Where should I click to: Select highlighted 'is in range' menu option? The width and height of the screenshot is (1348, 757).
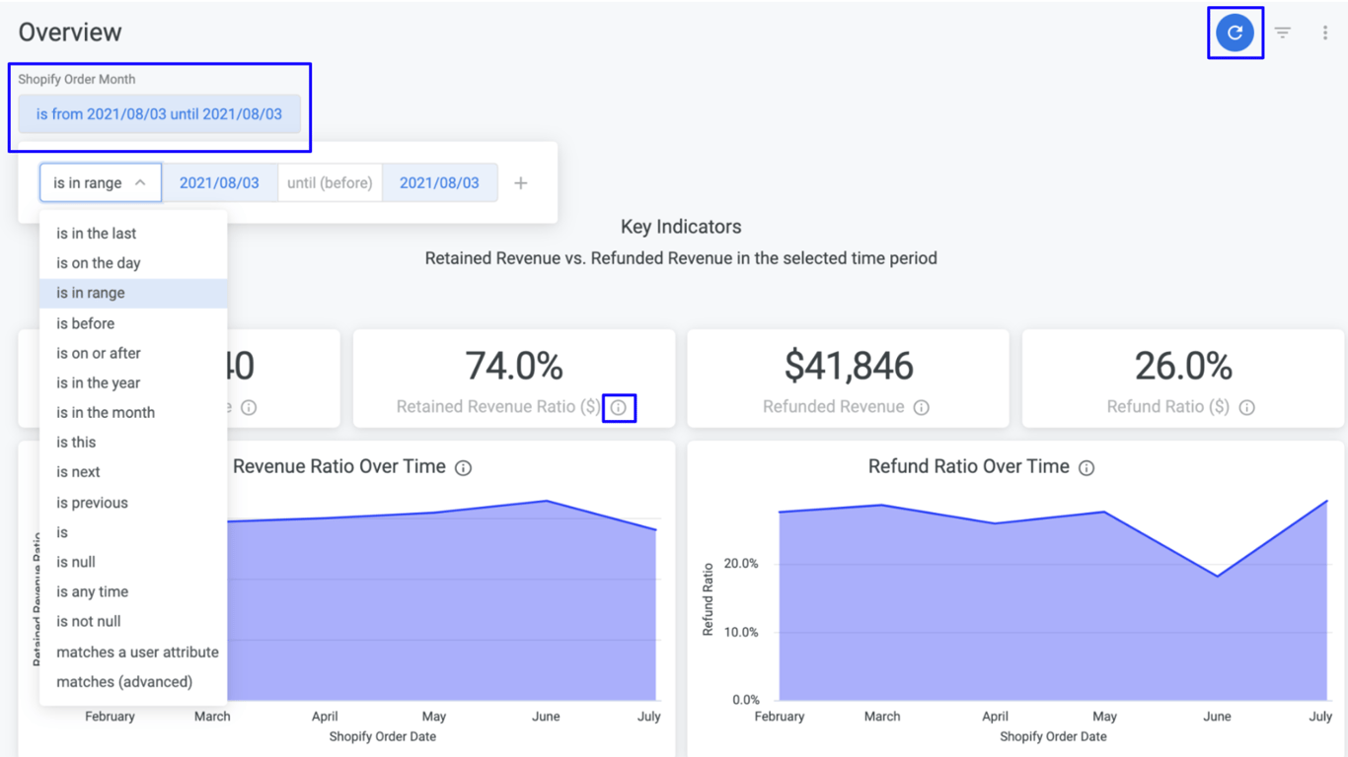coord(133,293)
